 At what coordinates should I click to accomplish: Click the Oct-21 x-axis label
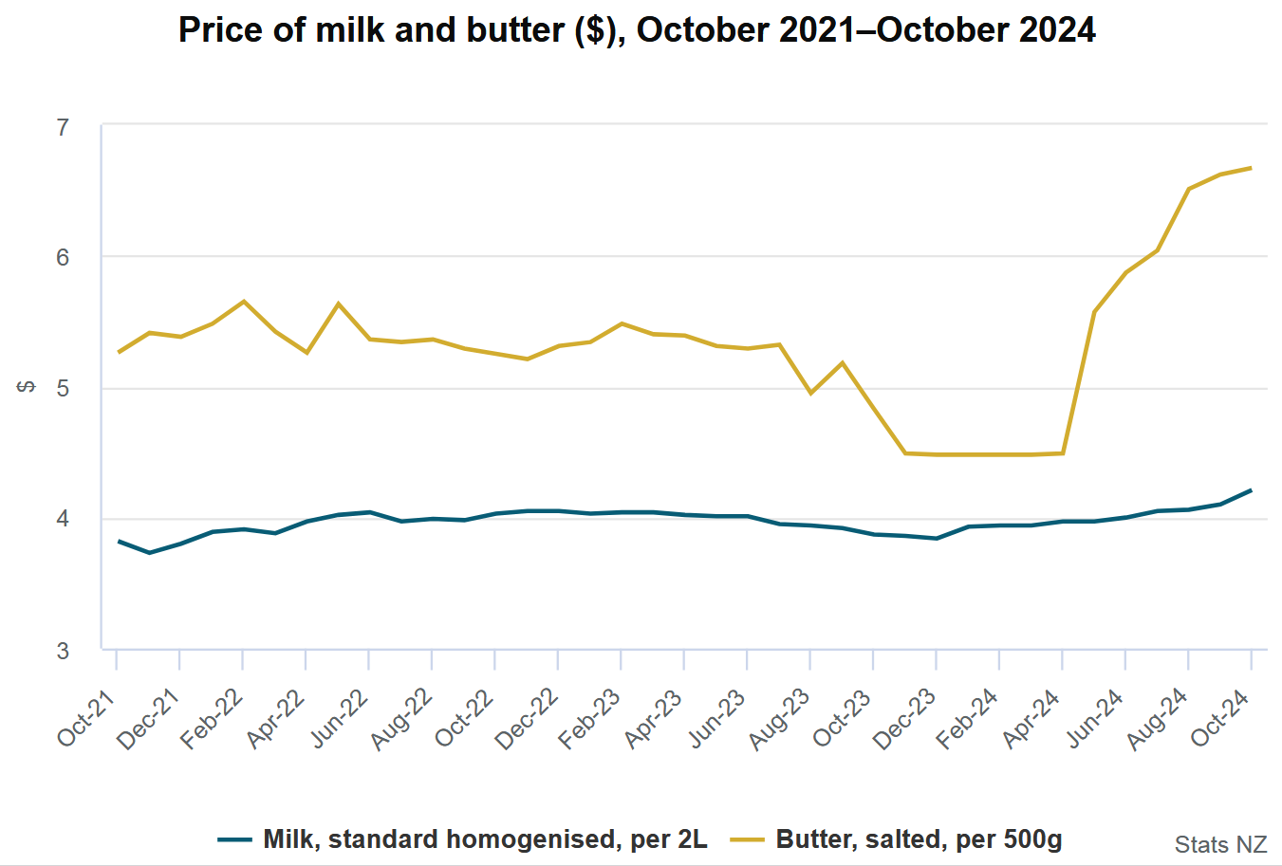[x=87, y=719]
